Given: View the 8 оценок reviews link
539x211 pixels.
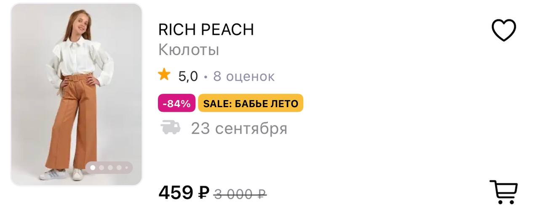Looking at the screenshot, I should [x=244, y=76].
